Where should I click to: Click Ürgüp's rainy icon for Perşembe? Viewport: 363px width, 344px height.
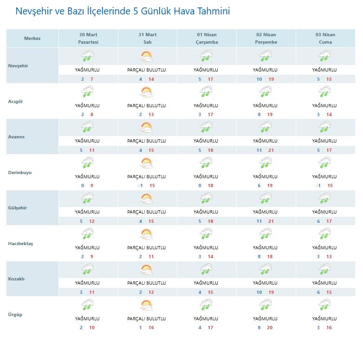coord(266,305)
